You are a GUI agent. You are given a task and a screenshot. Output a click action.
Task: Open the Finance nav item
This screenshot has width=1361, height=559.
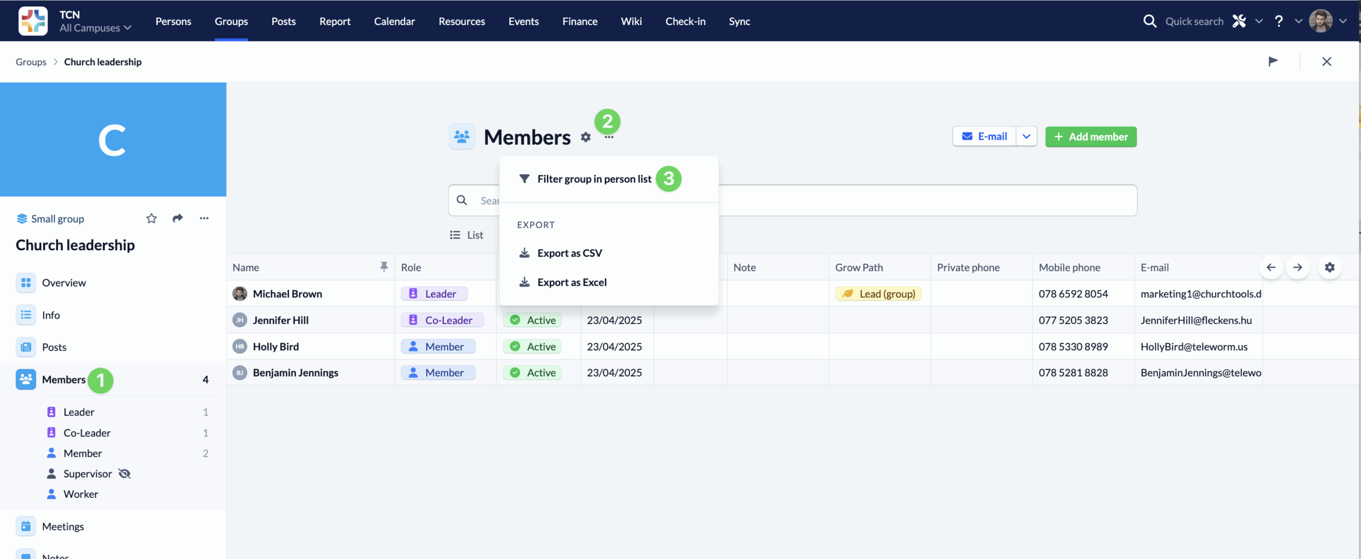click(580, 21)
